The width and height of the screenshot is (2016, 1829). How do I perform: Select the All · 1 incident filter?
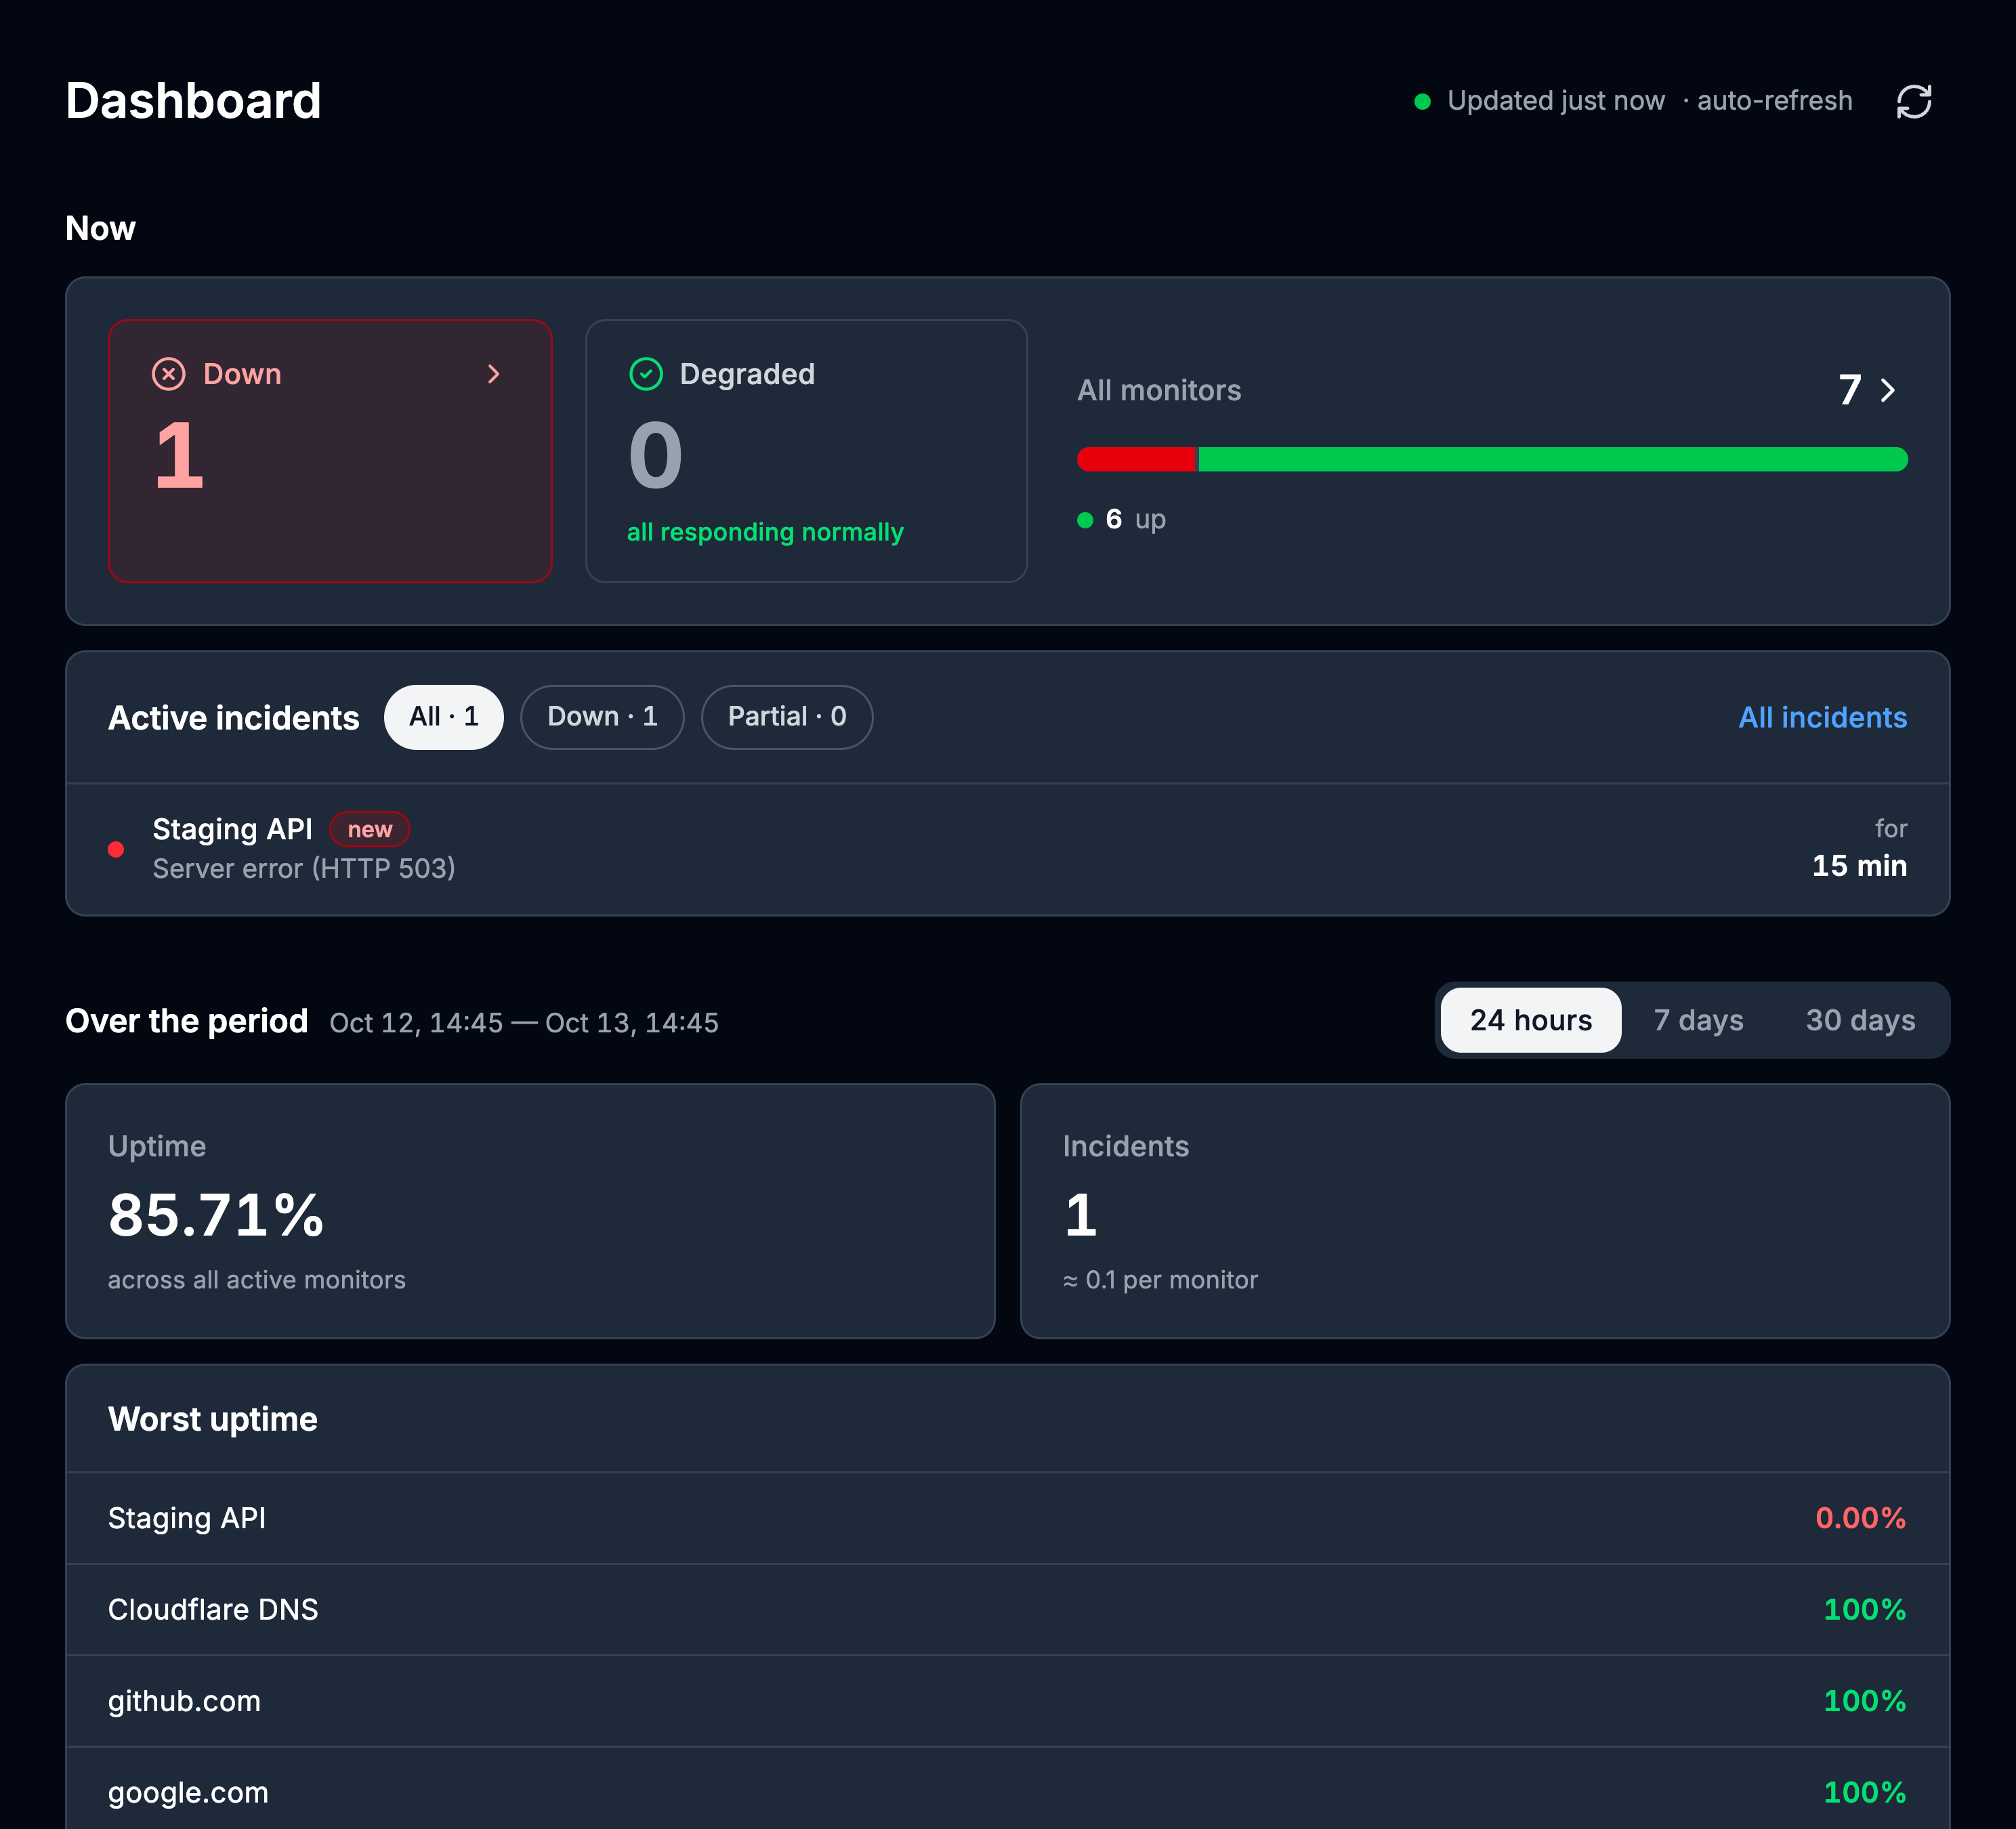444,717
